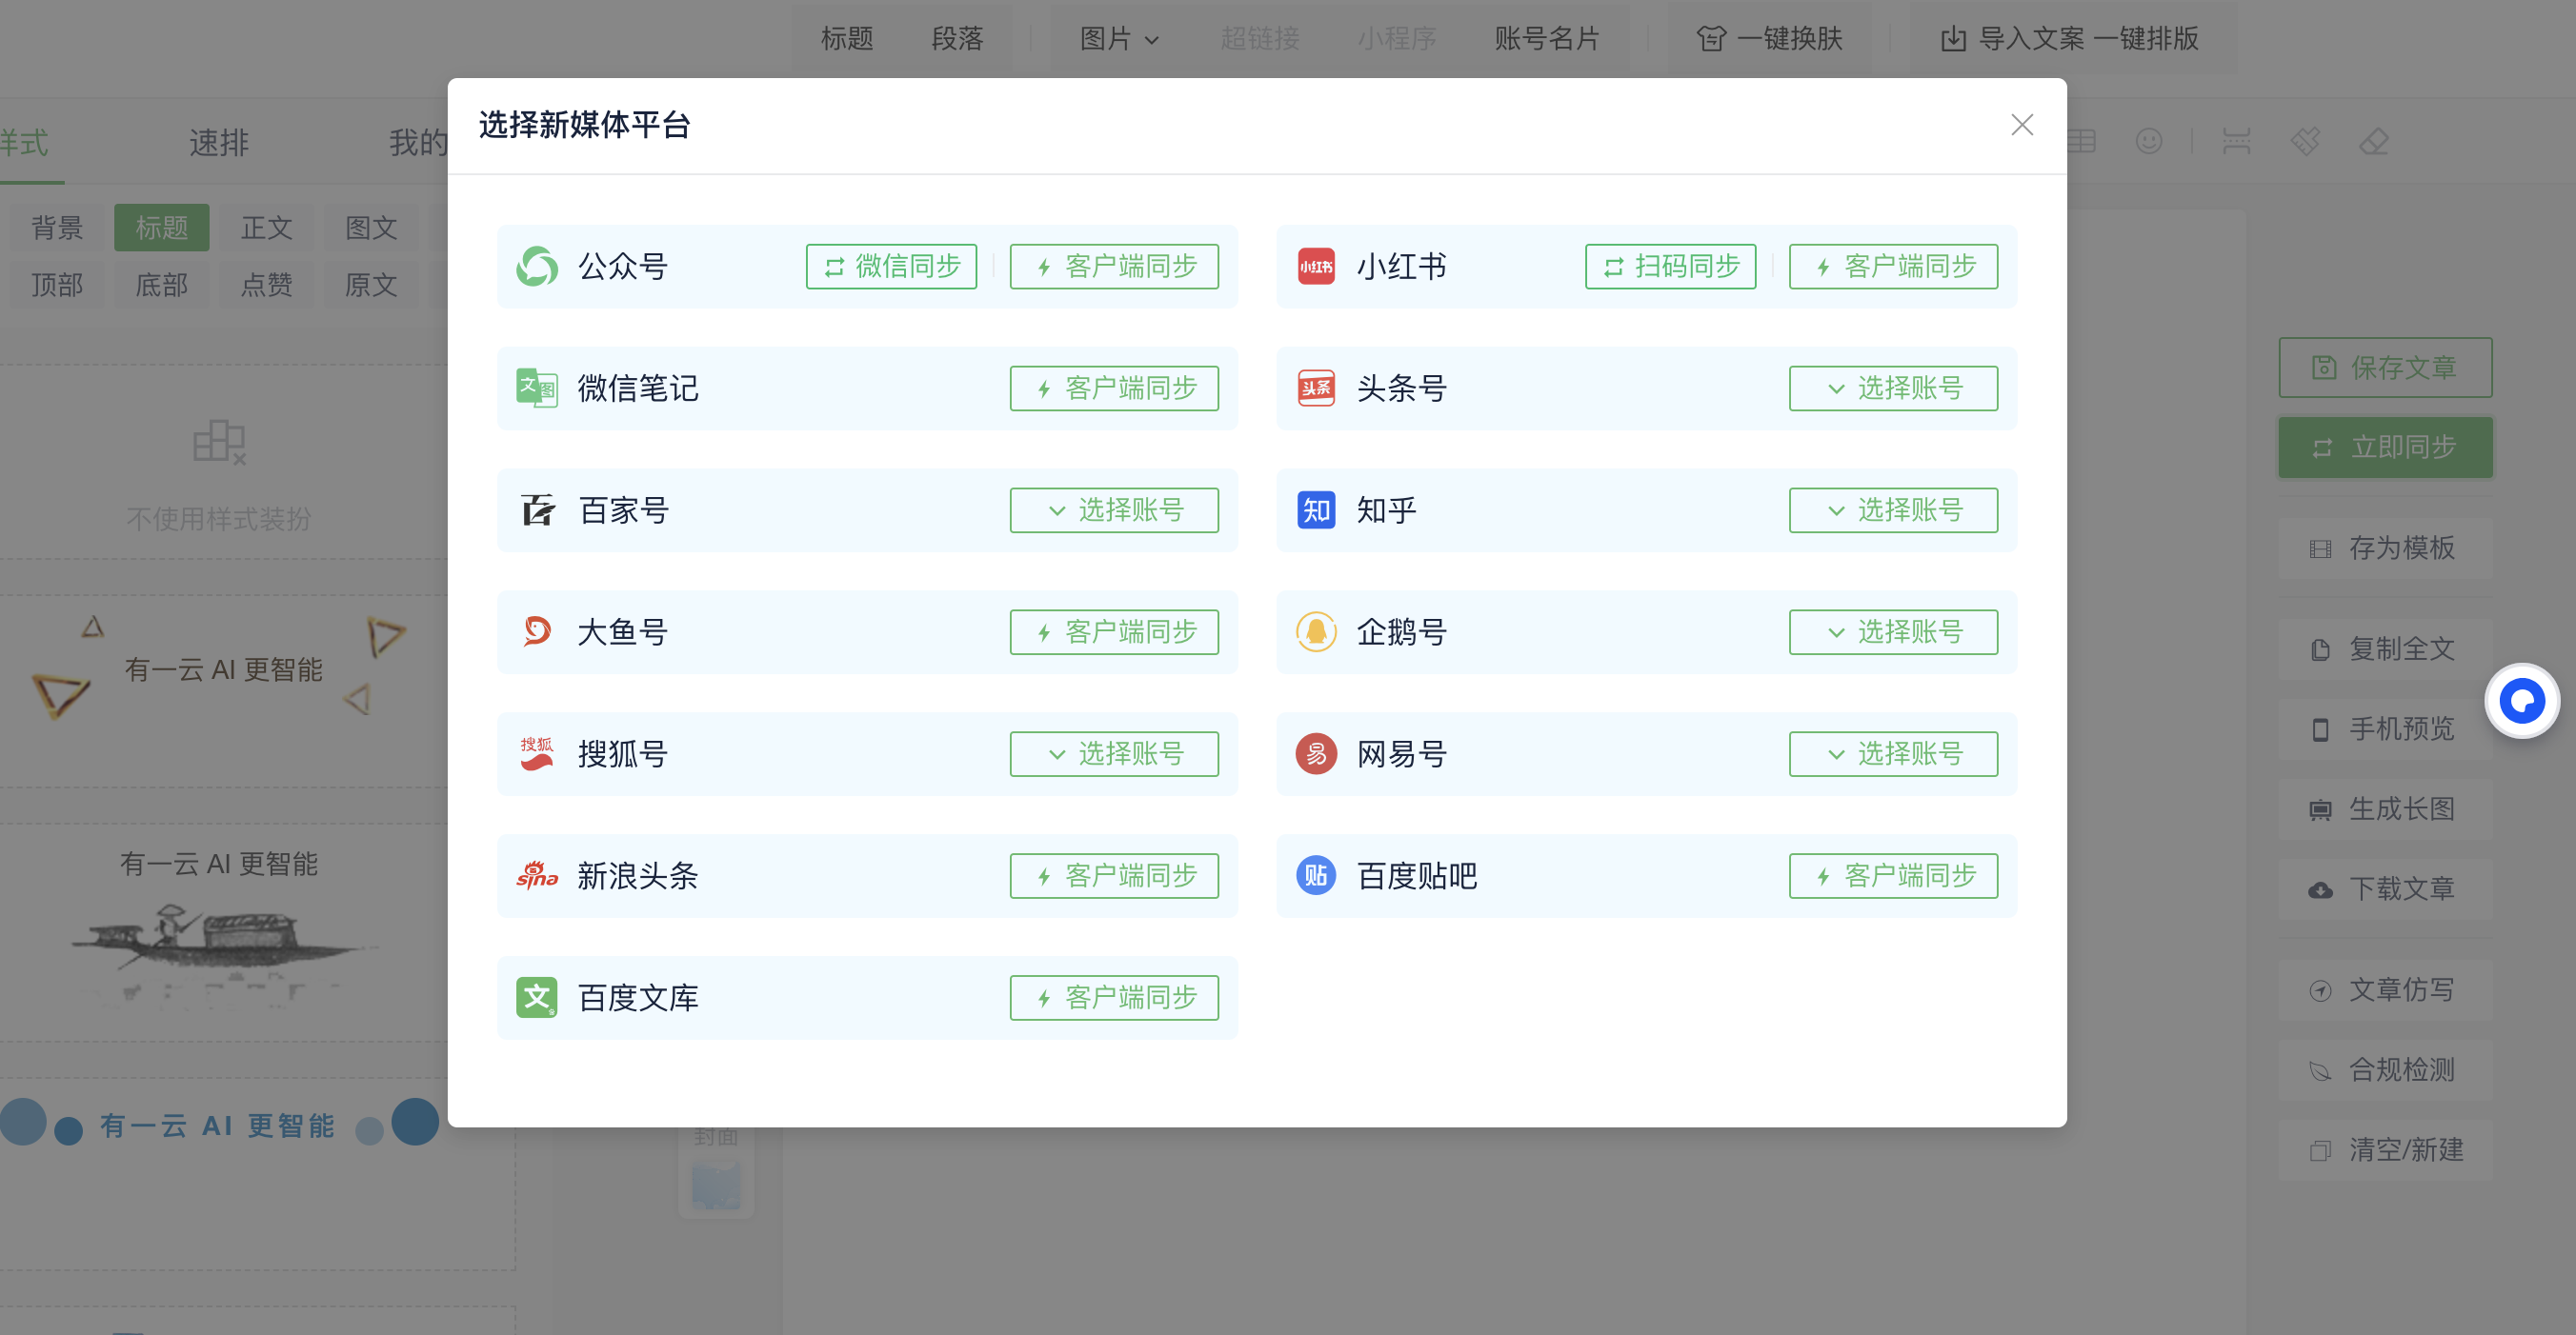The image size is (2576, 1335).
Task: Select the 标题 style category
Action: pyautogui.click(x=161, y=228)
